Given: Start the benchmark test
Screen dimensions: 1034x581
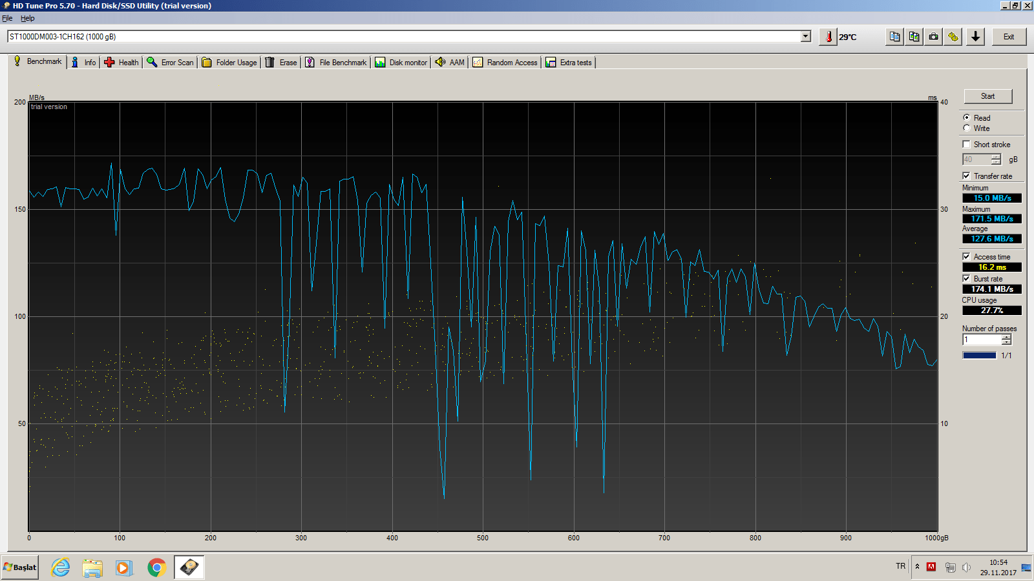Looking at the screenshot, I should [x=987, y=96].
